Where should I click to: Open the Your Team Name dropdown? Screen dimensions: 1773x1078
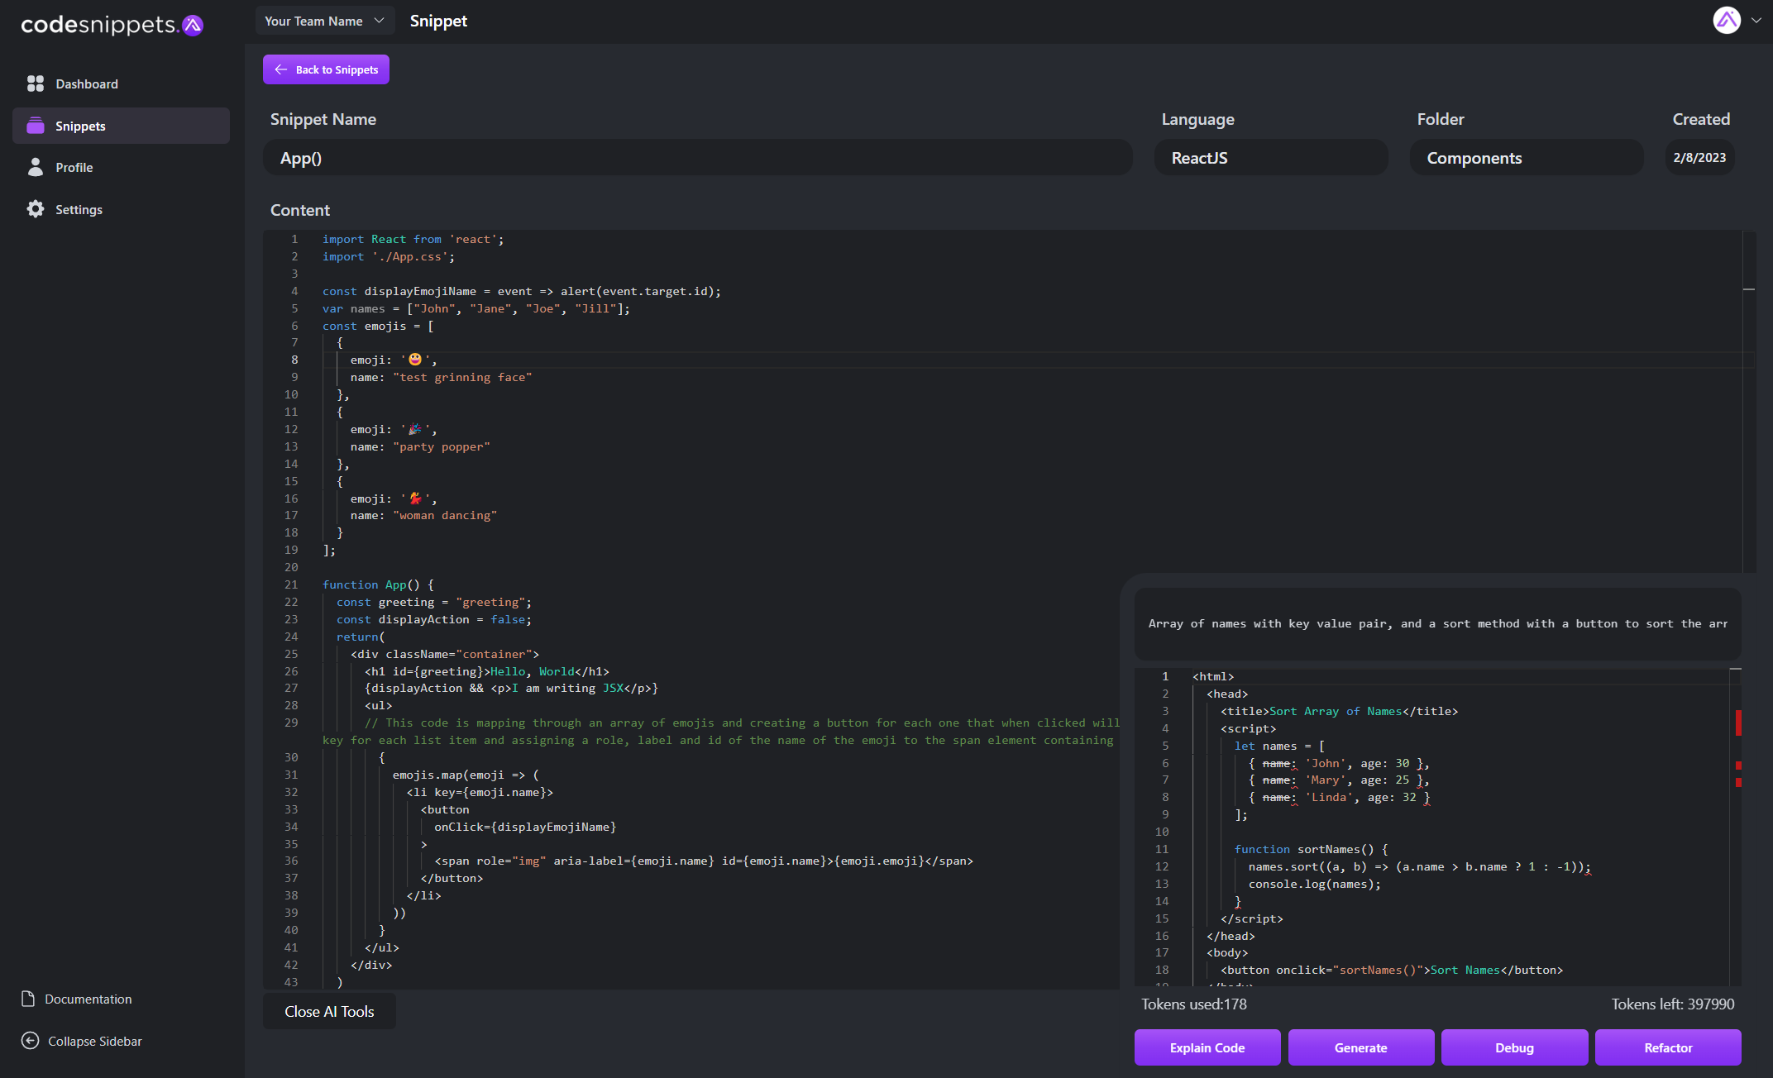pos(324,21)
